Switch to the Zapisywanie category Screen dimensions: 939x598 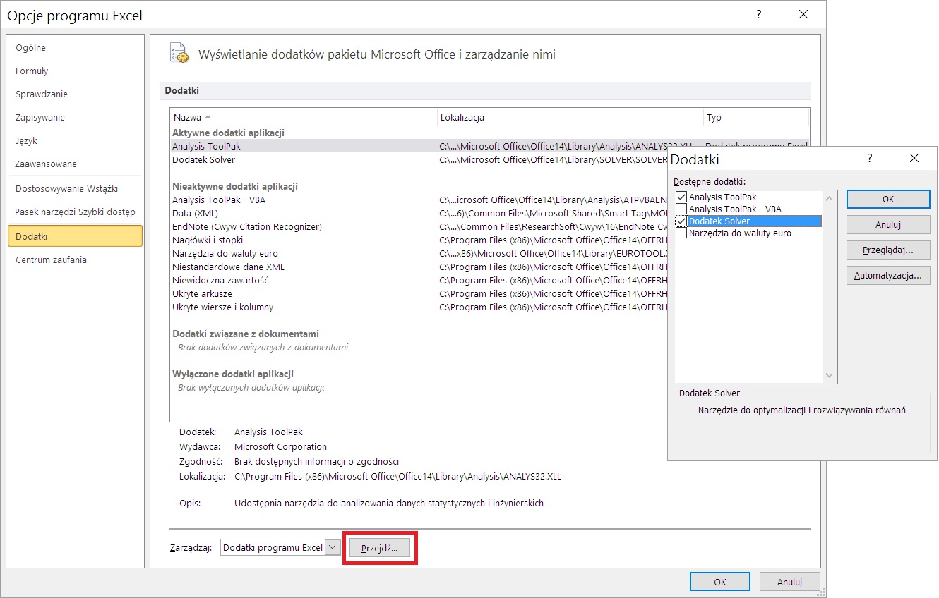pyautogui.click(x=75, y=117)
